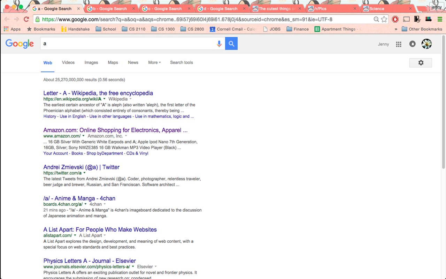Switch to 'd - Google Search' tab

pyautogui.click(x=220, y=9)
